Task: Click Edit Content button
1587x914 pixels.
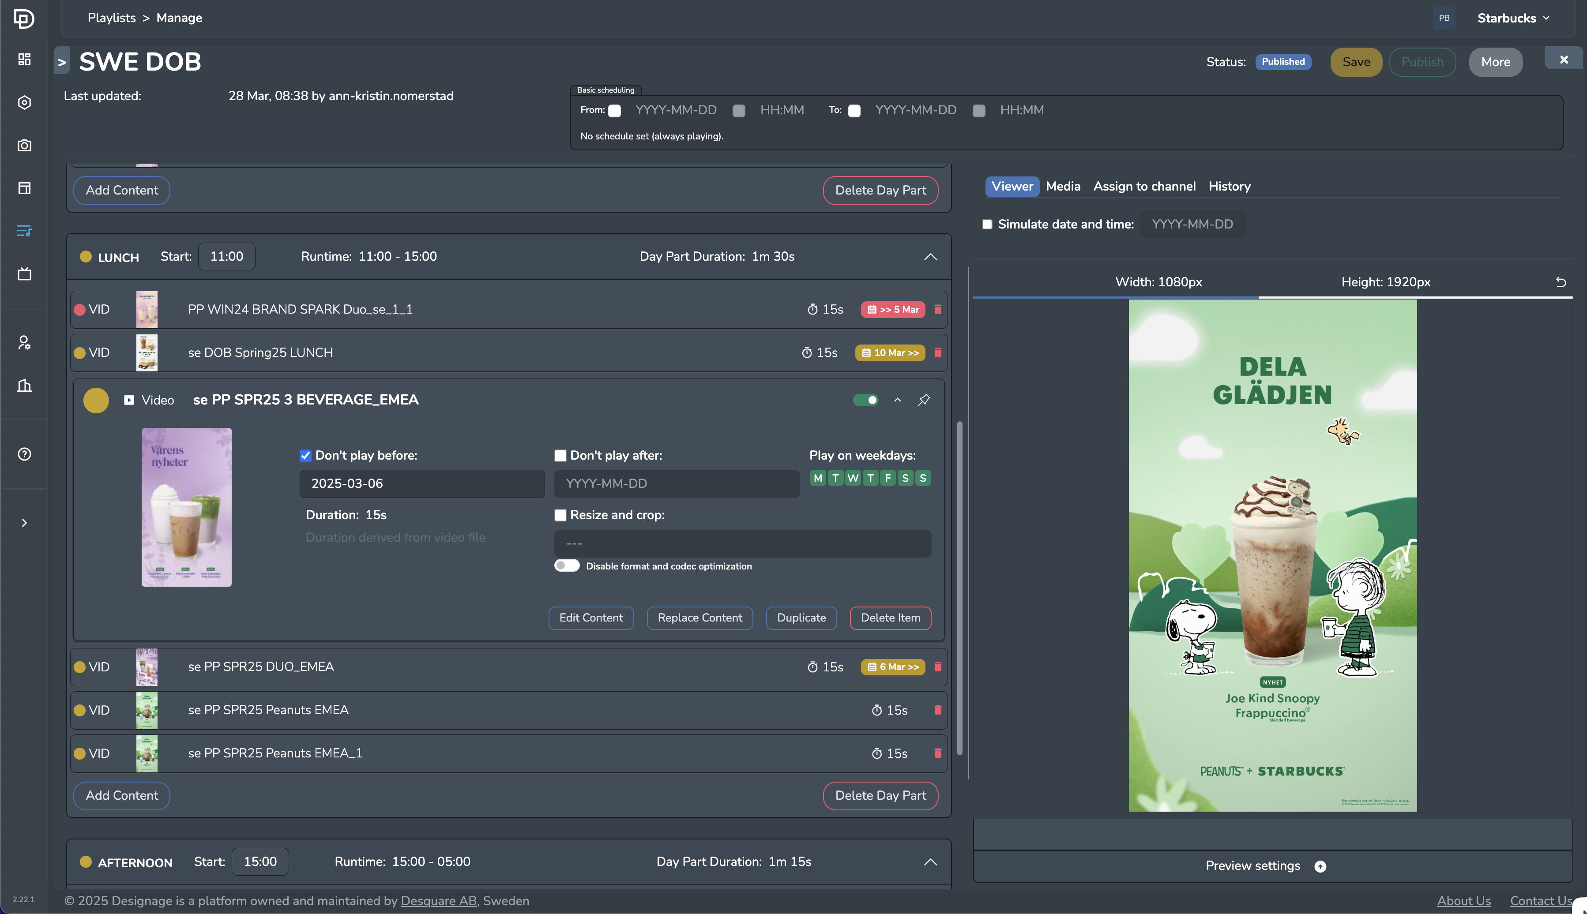Action: 591,618
